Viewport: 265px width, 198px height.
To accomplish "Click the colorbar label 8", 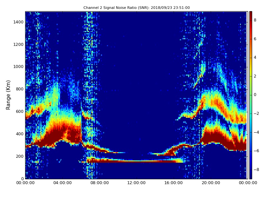I will pyautogui.click(x=255, y=20).
